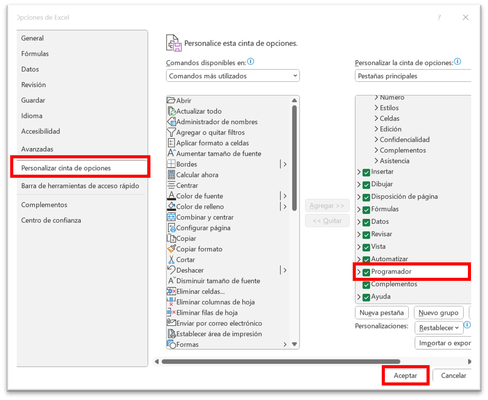
Task: Select the Cortar scissors icon
Action: [x=171, y=260]
